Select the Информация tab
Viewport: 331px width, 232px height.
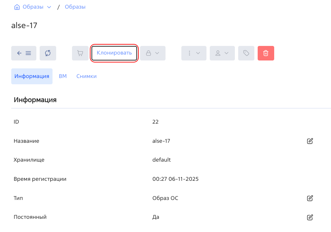pos(32,76)
